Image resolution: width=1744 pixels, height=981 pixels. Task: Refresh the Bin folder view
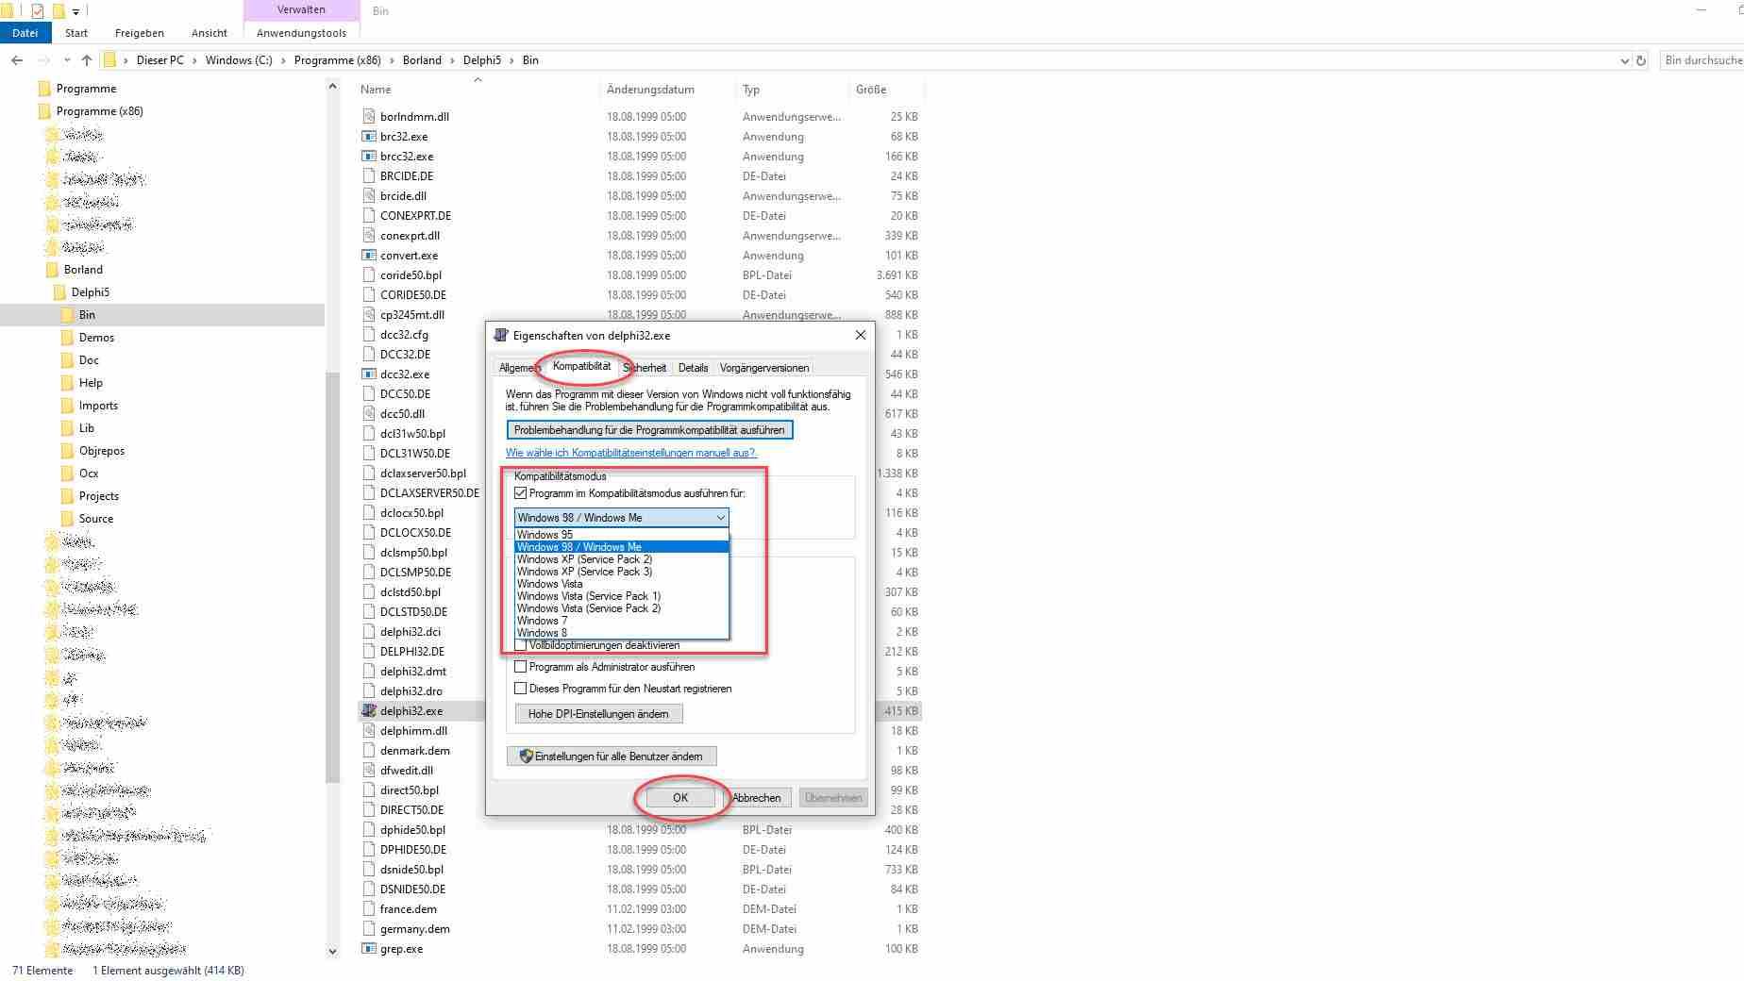click(x=1641, y=60)
